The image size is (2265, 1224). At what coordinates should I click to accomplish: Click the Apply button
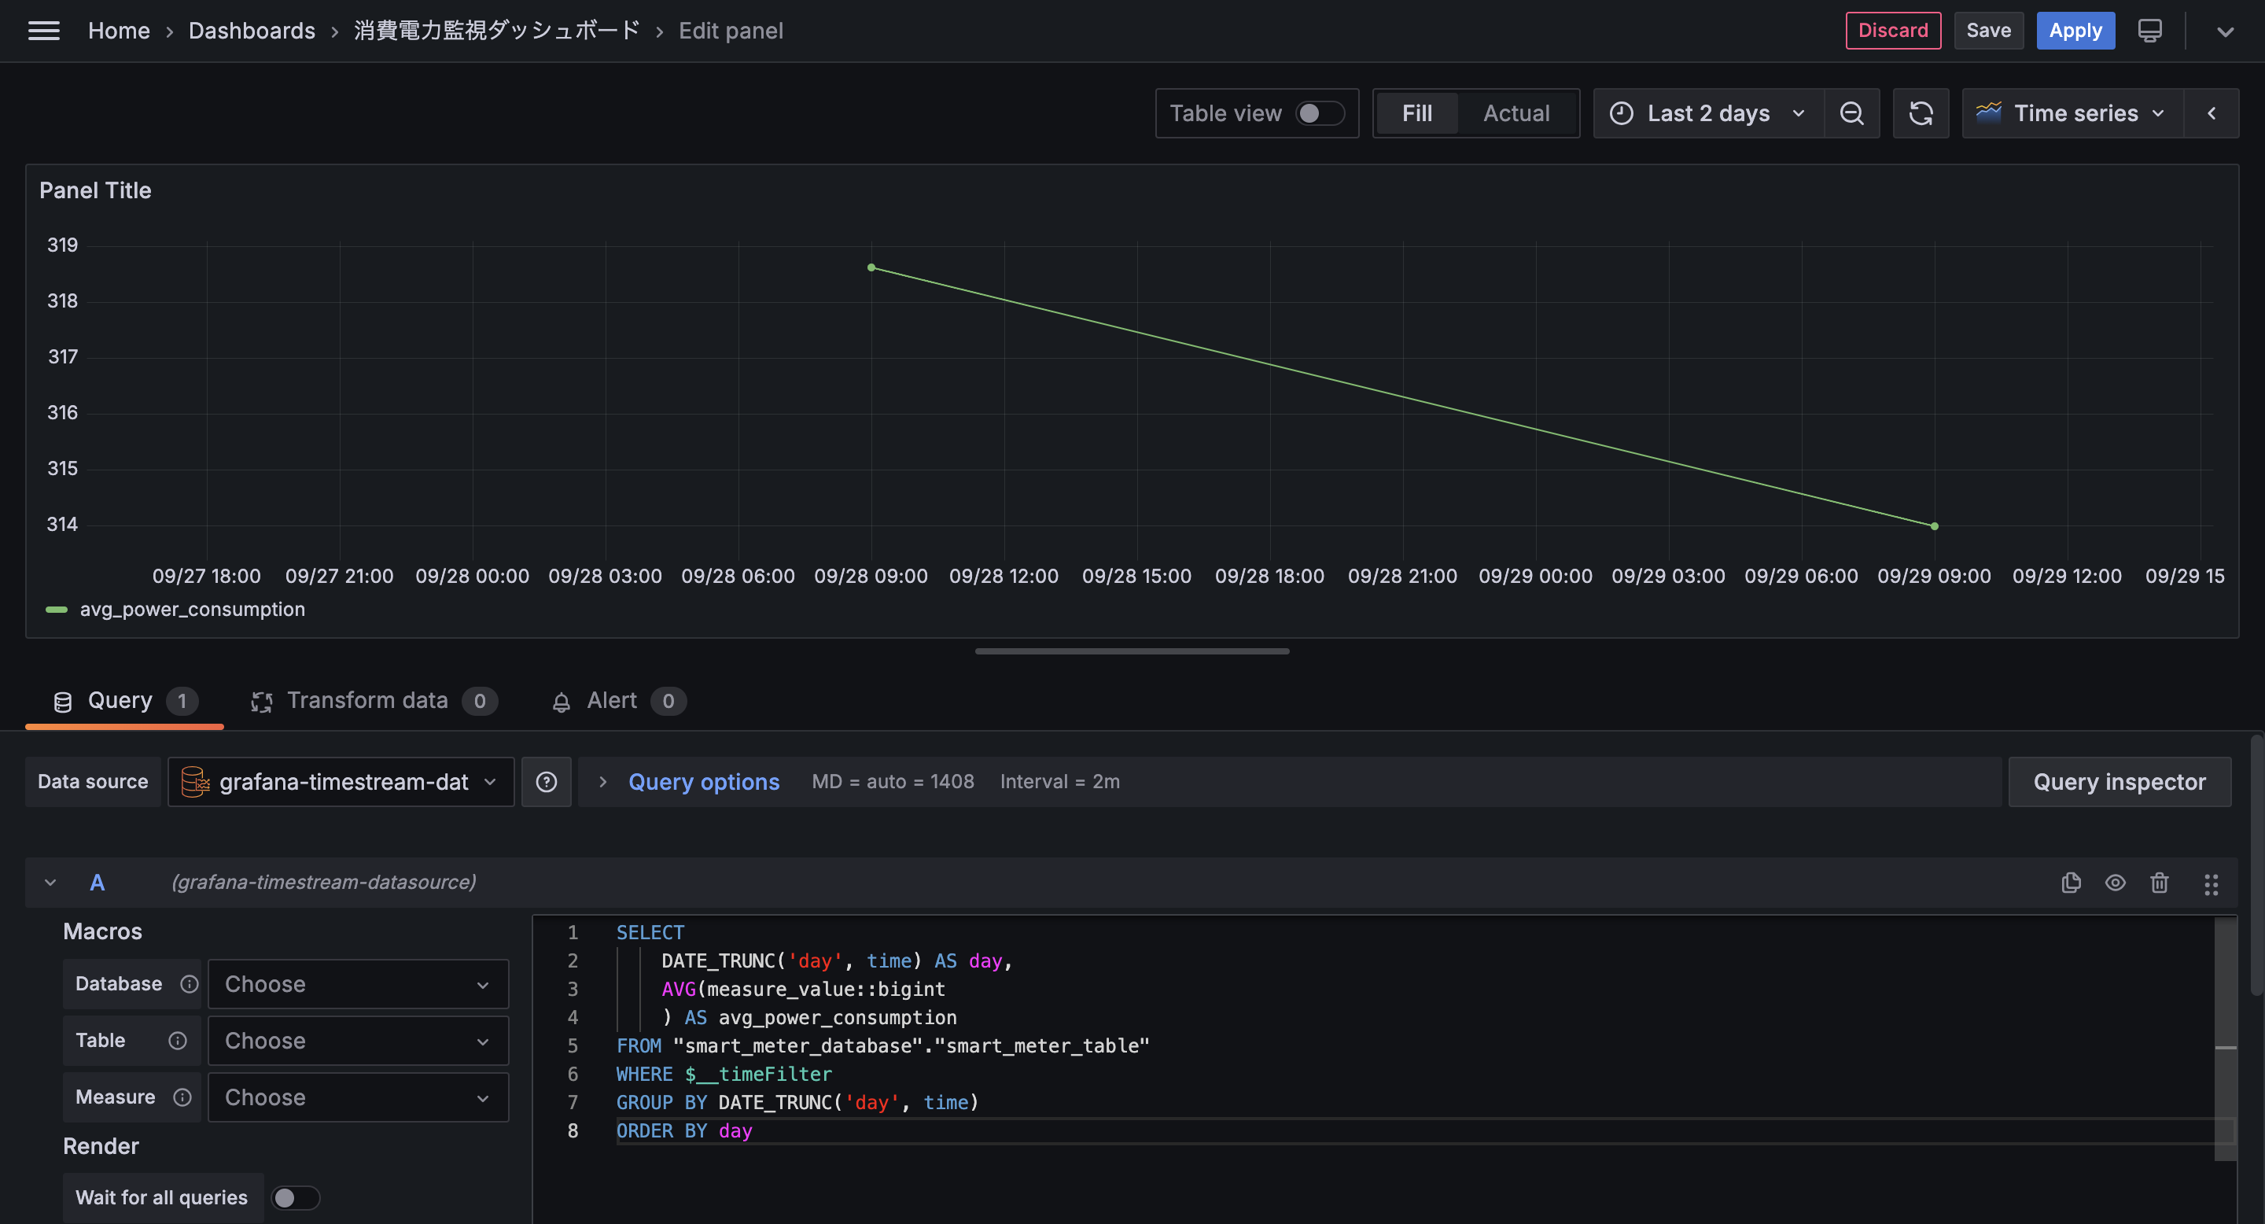pyautogui.click(x=2074, y=31)
